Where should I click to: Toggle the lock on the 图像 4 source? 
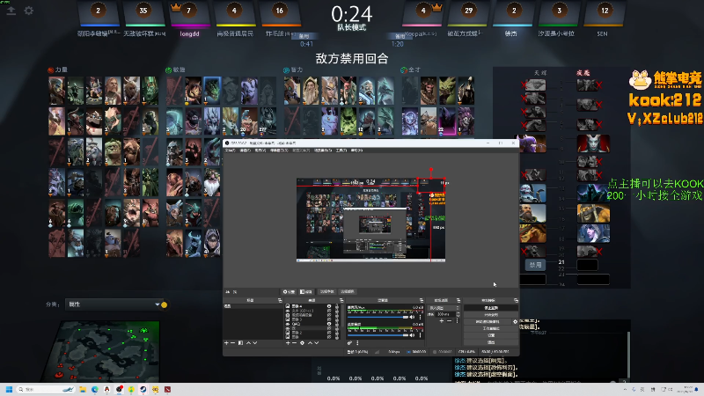(337, 306)
